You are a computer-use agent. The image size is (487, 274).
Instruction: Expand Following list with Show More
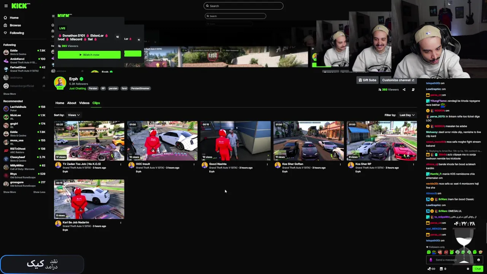(x=10, y=94)
